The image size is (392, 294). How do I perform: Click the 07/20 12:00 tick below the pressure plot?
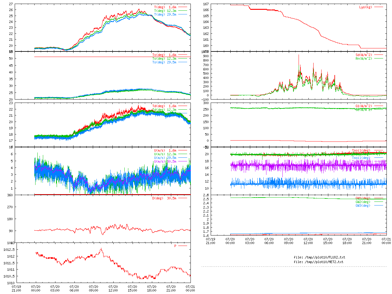click(x=113, y=288)
